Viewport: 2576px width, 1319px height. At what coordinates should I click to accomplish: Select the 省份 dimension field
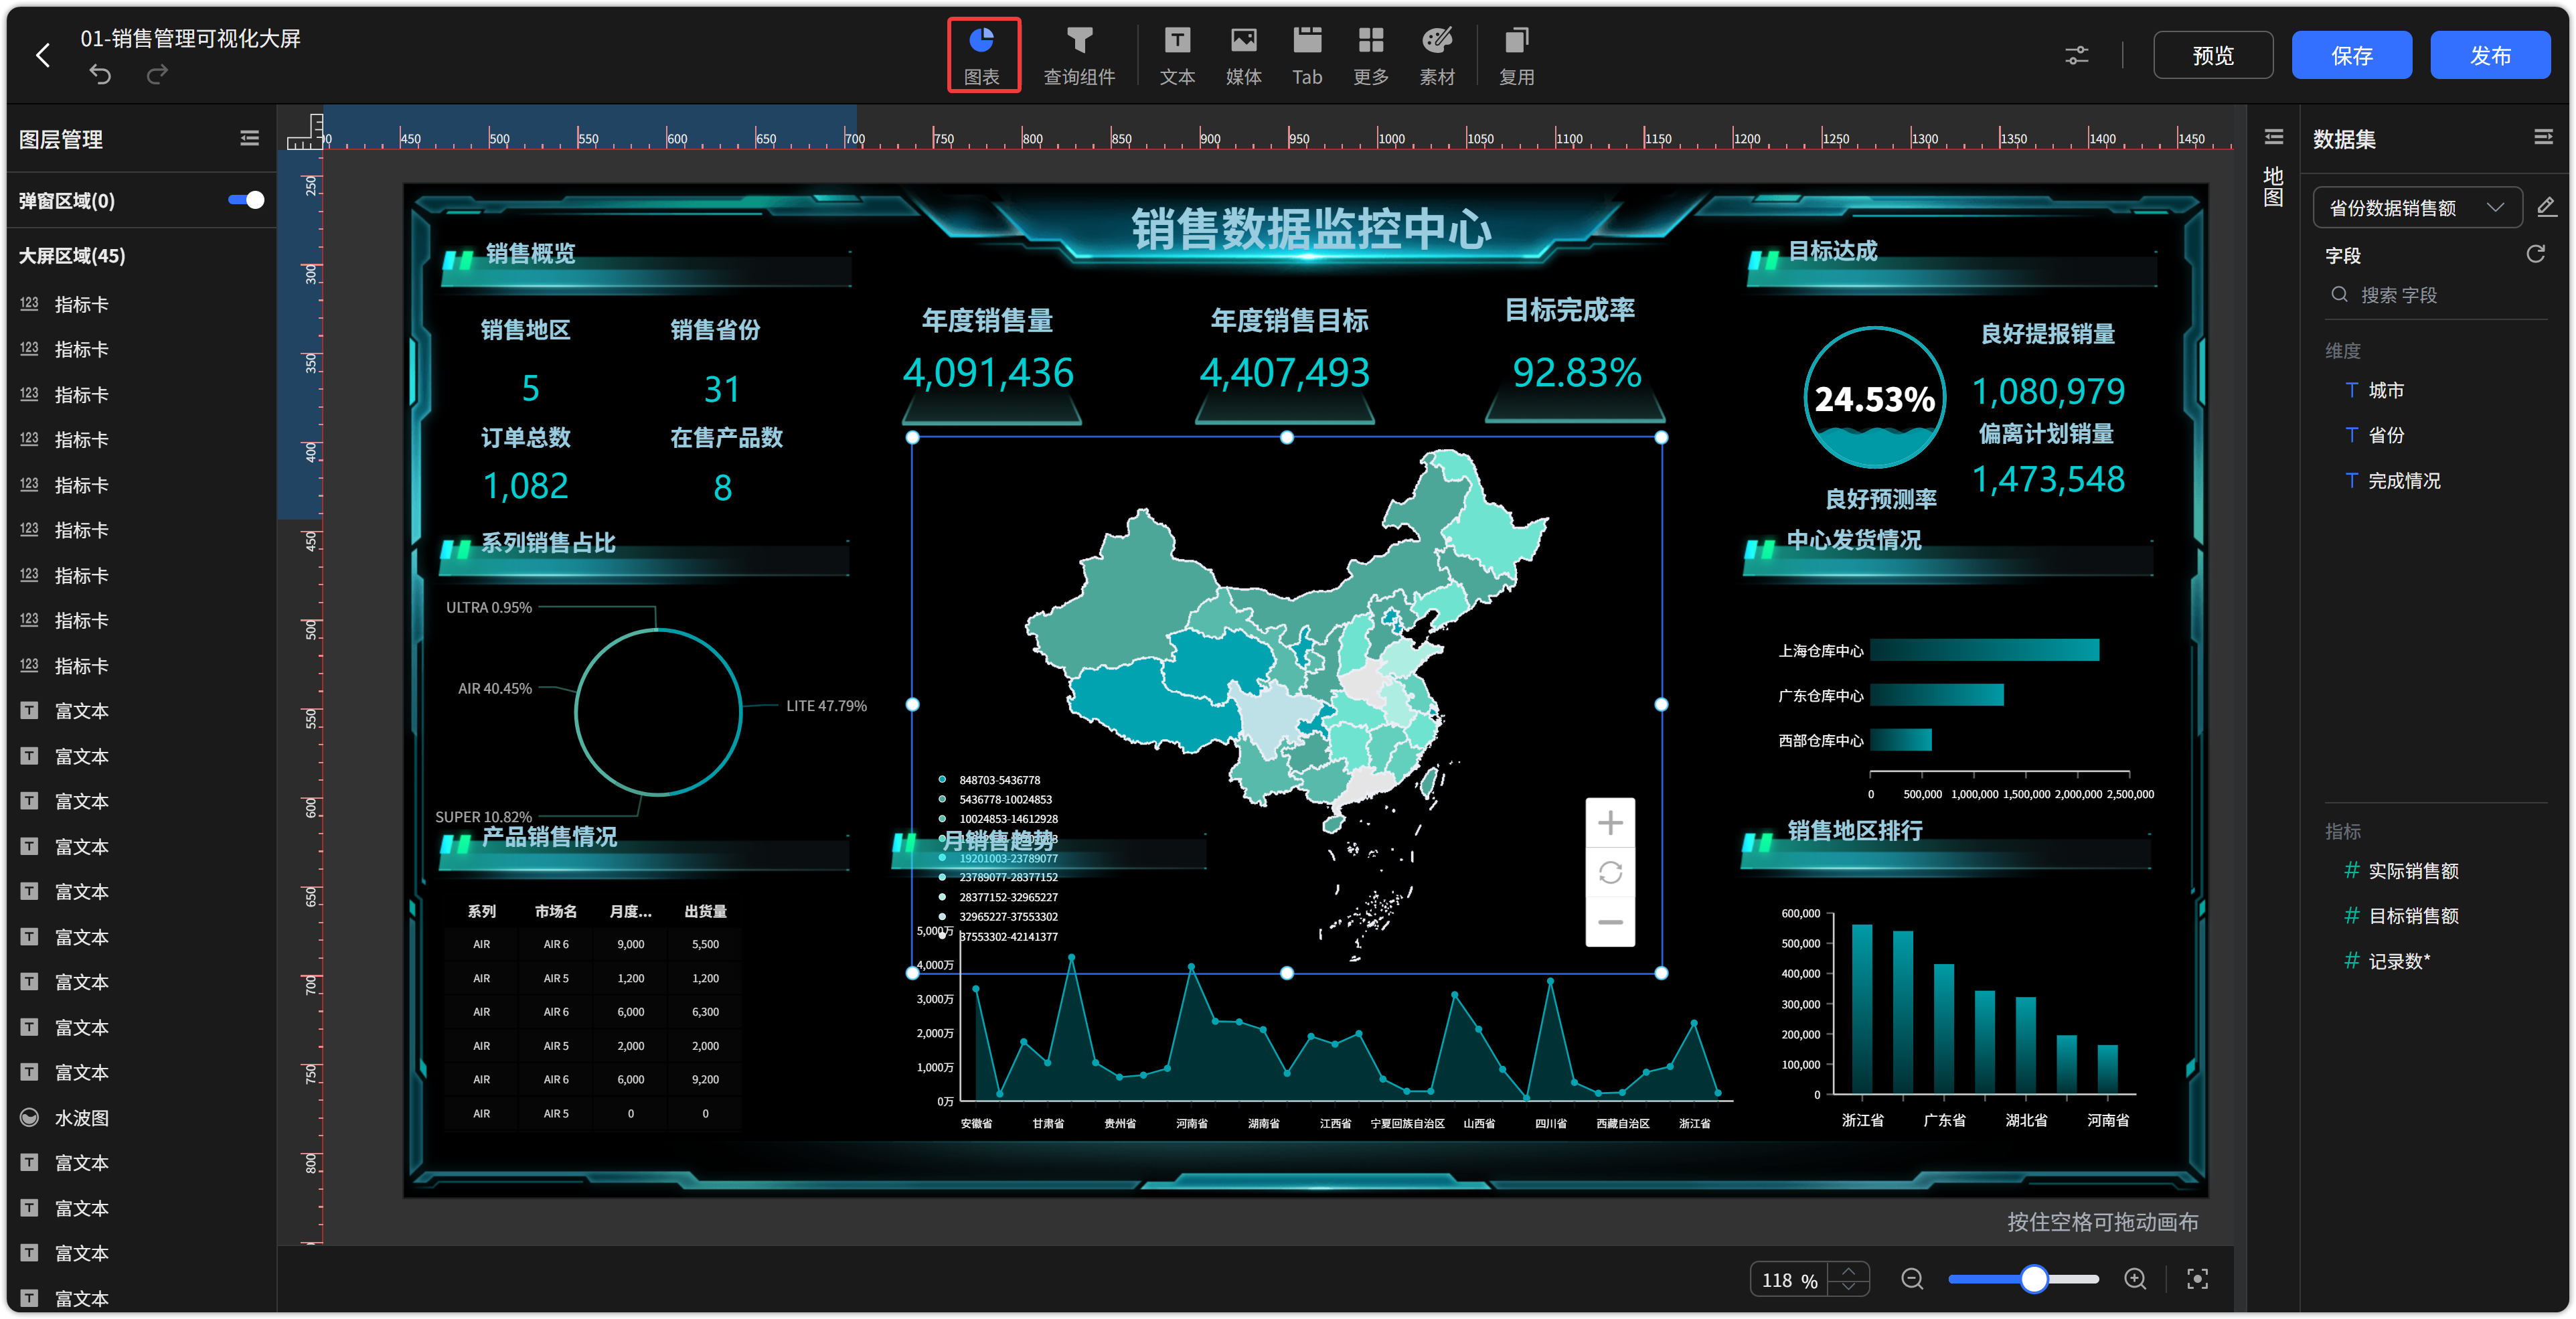click(2385, 435)
